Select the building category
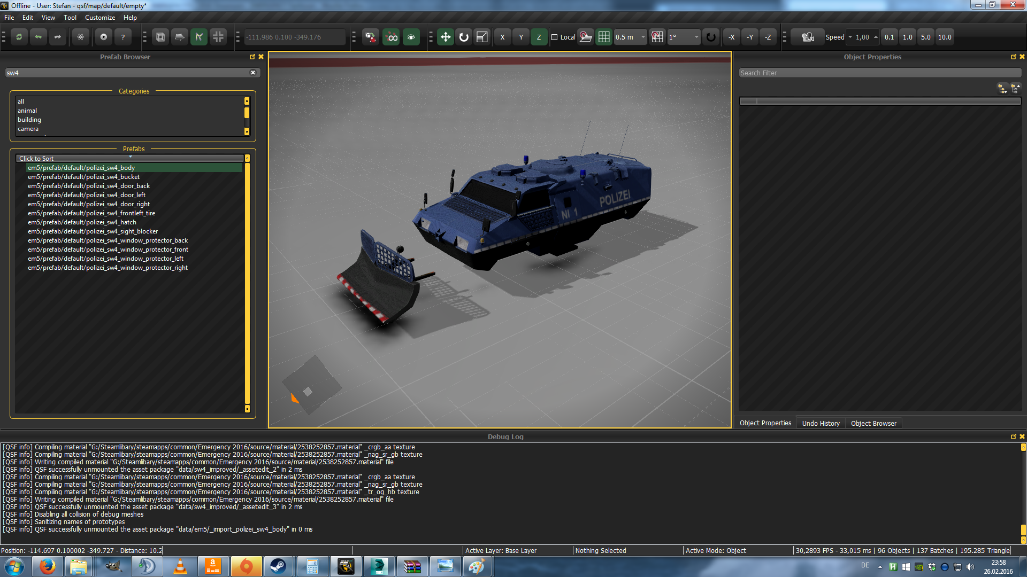The height and width of the screenshot is (577, 1027). click(x=29, y=120)
